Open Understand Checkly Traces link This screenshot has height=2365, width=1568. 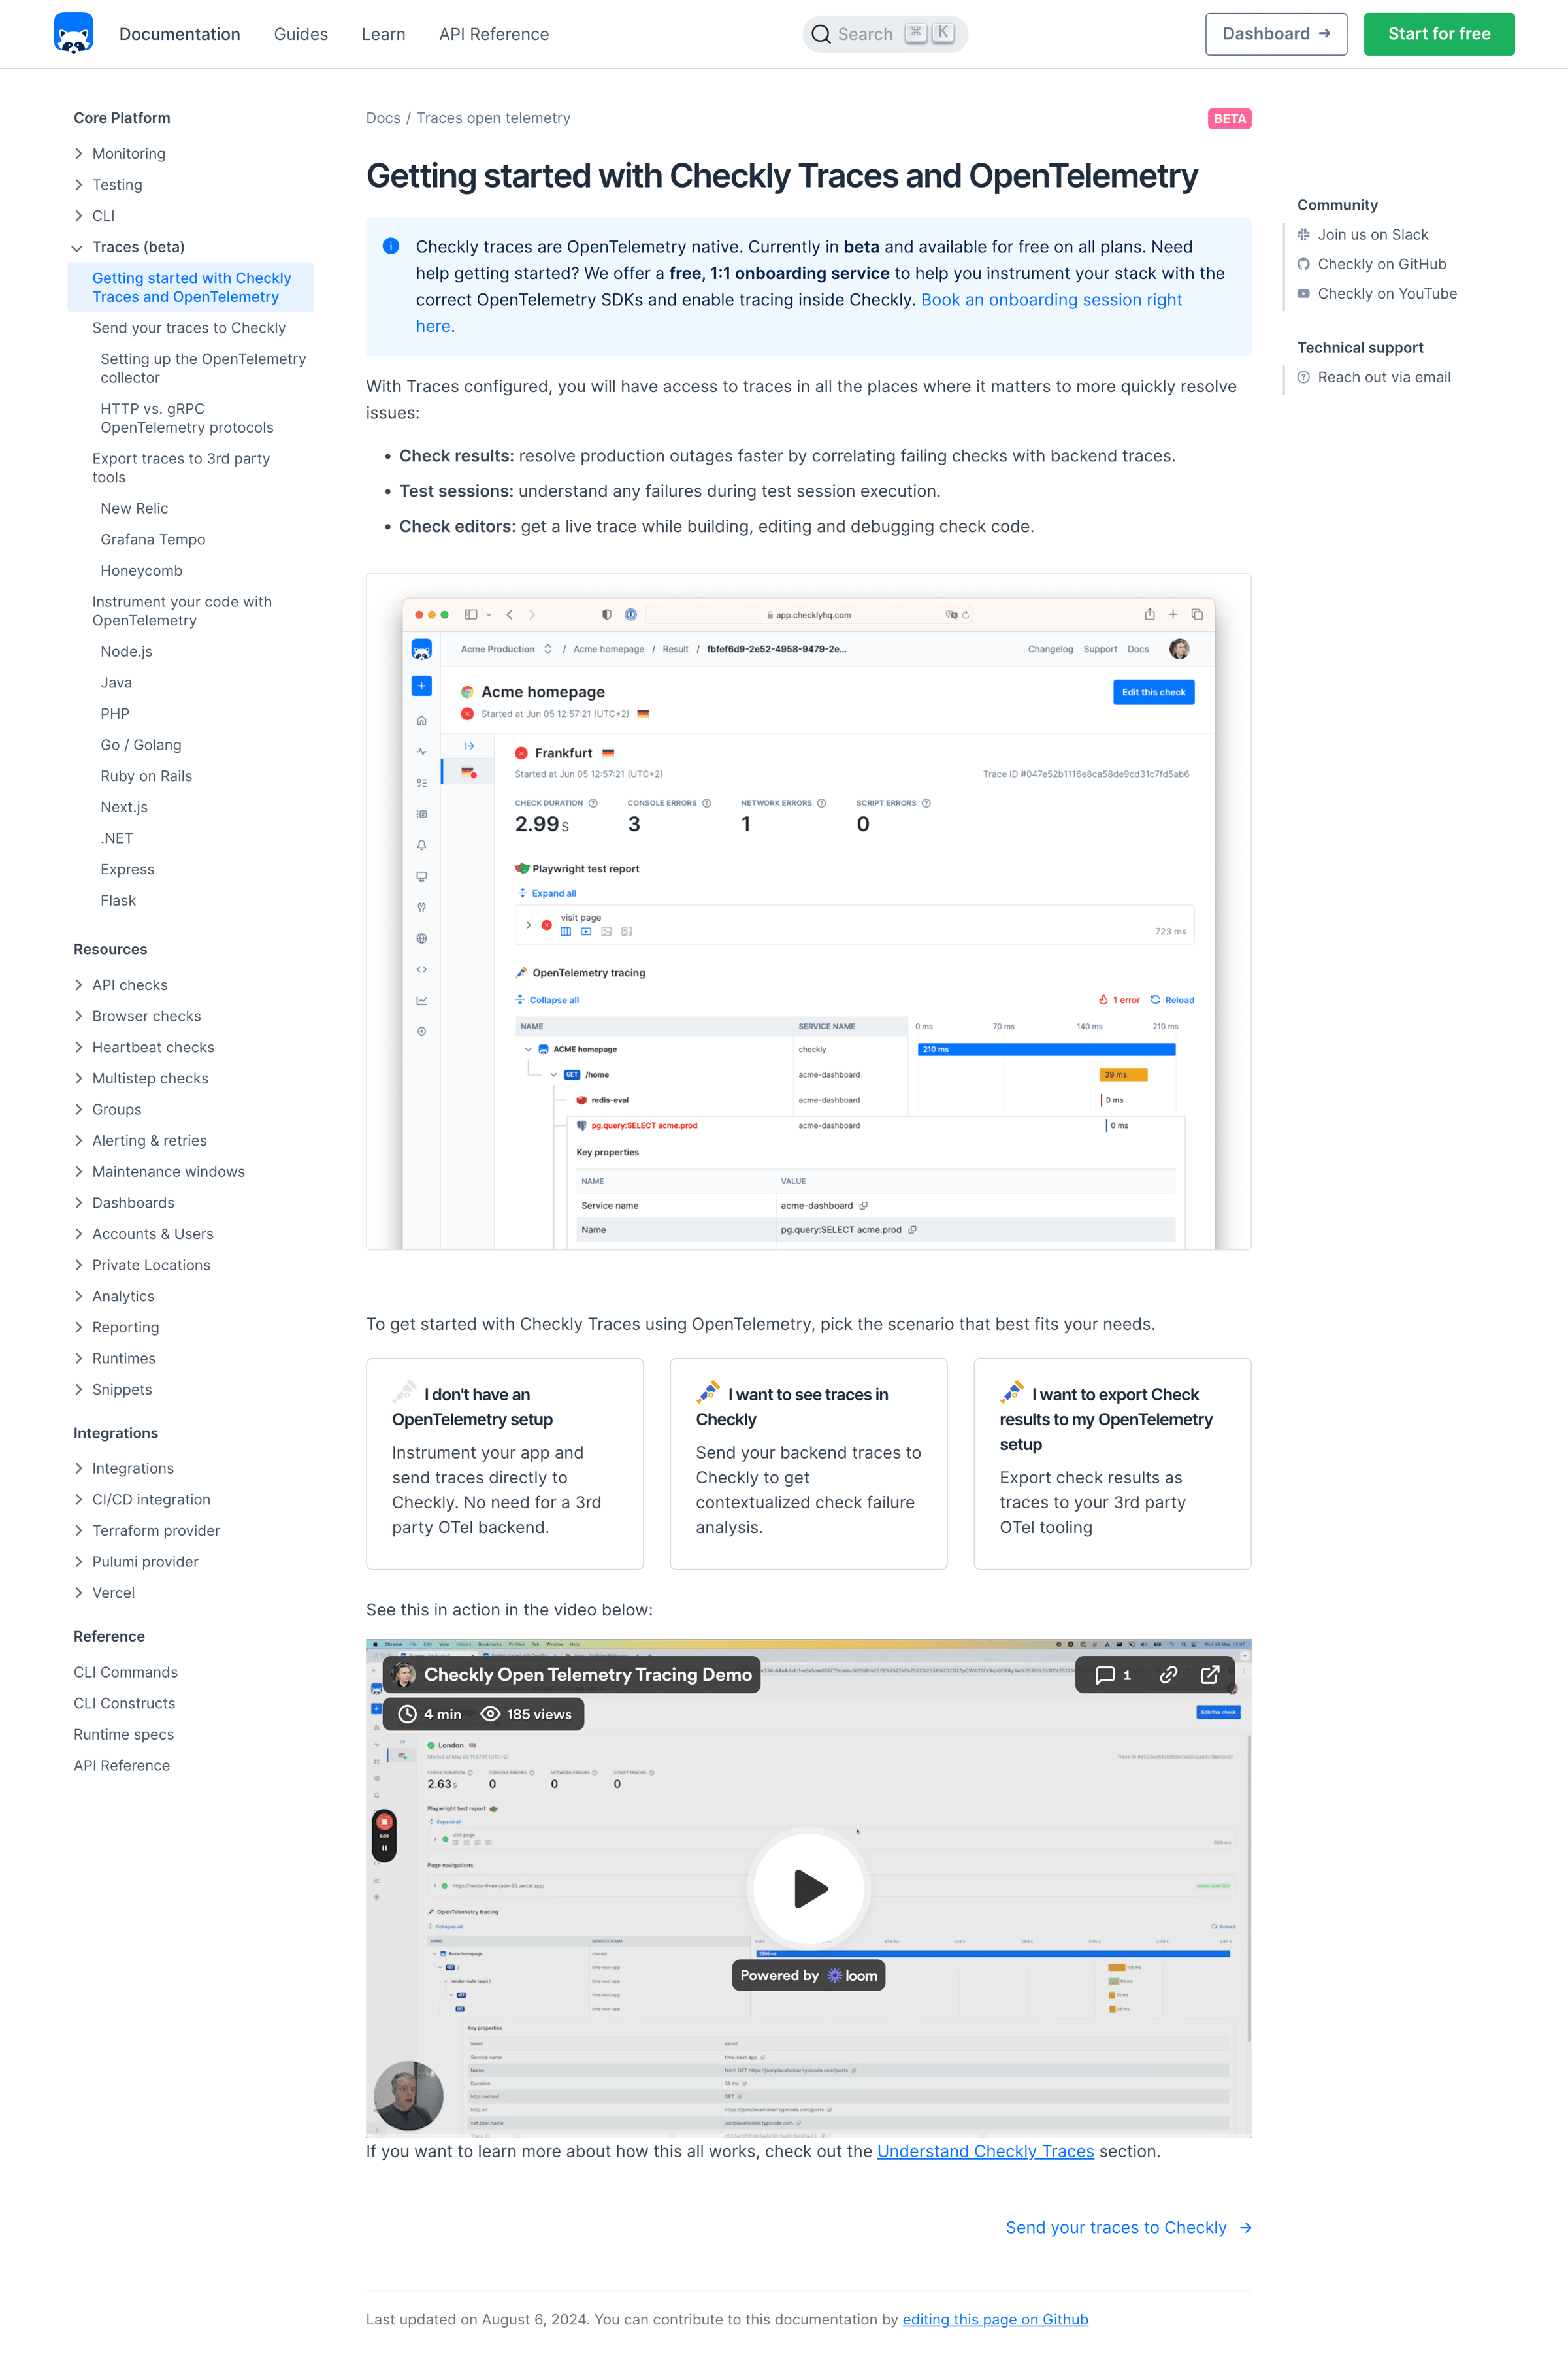coord(985,2151)
